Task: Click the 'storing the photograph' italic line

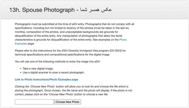Action: point(73,90)
